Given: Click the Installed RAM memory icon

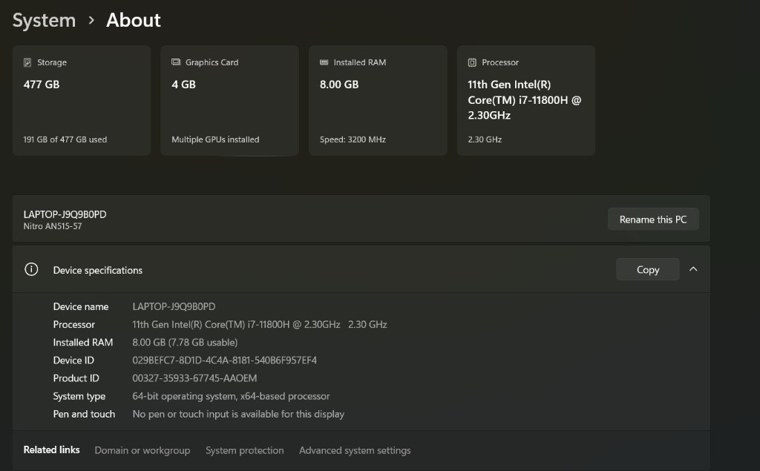Looking at the screenshot, I should point(324,63).
